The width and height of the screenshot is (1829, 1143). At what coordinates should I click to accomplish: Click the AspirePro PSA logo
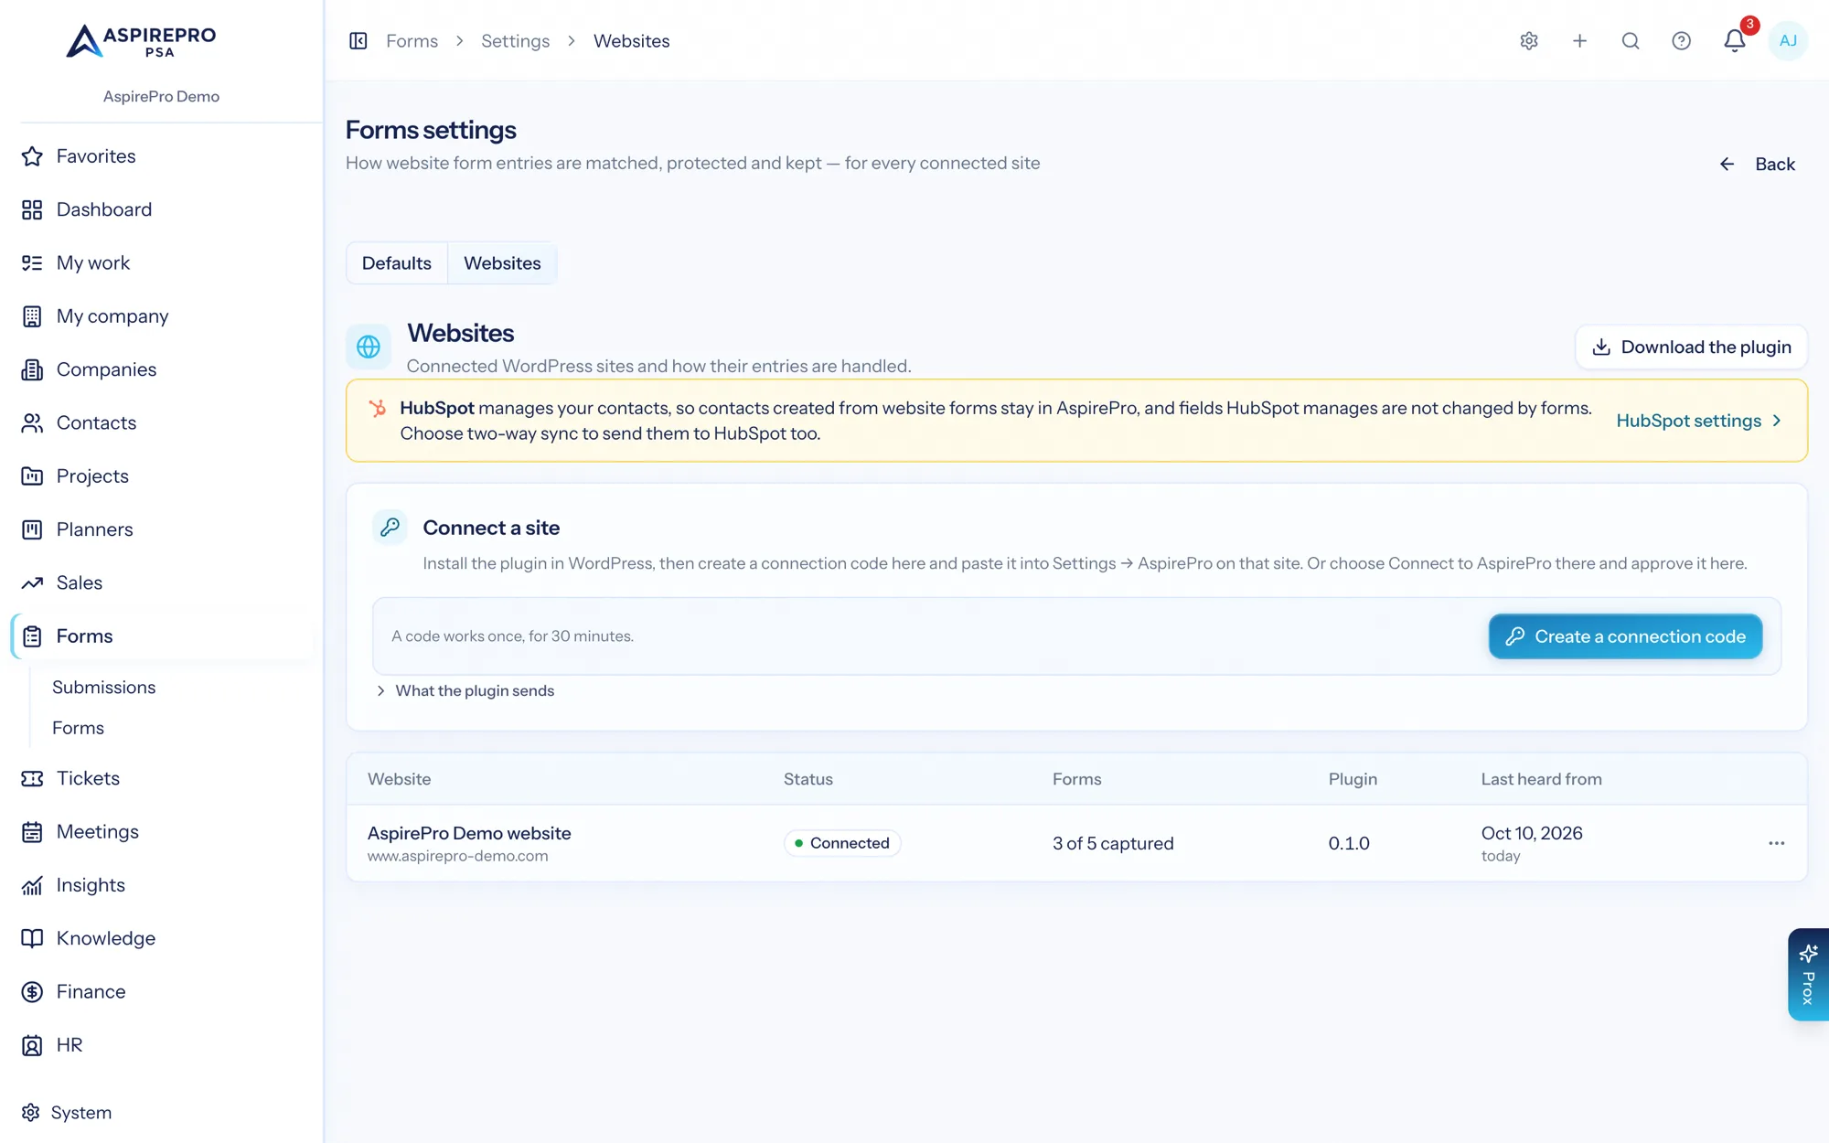142,41
